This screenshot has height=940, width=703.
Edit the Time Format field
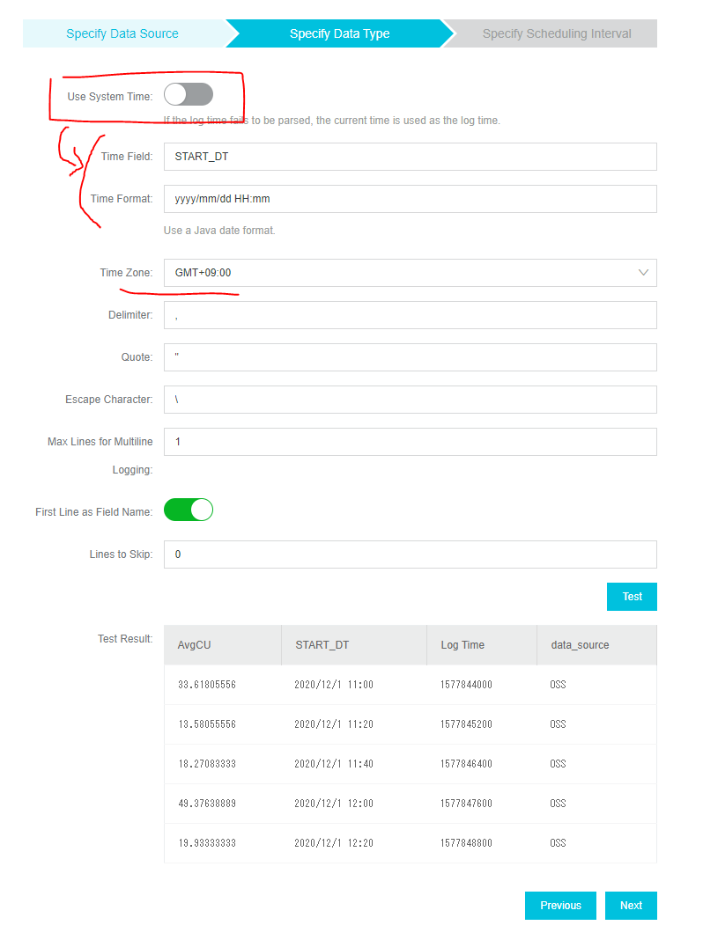(x=411, y=199)
